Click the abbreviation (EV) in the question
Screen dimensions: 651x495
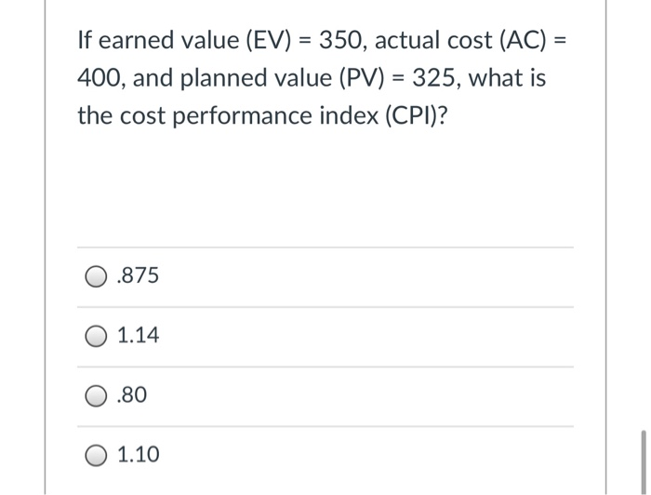(268, 41)
